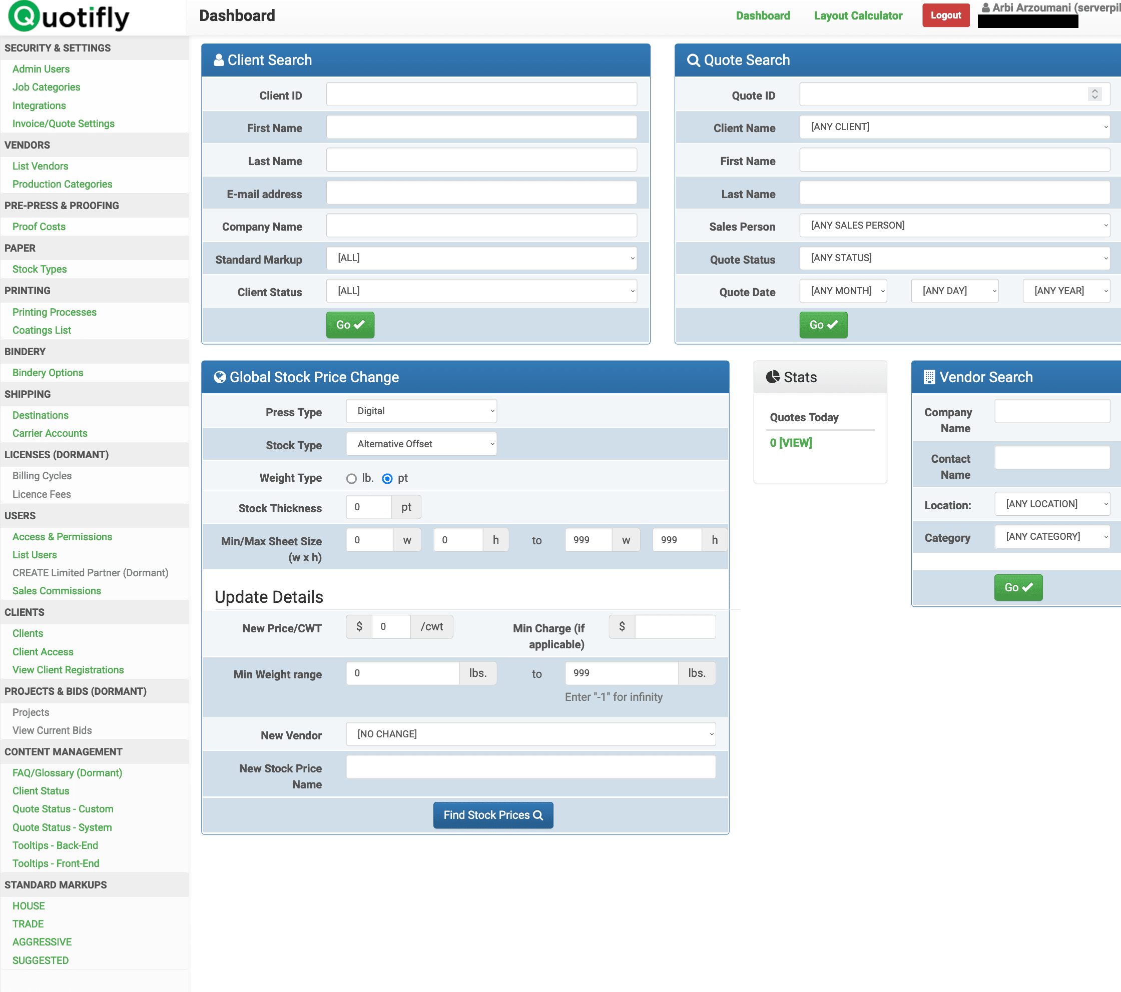Click the Quotifly logo icon
The width and height of the screenshot is (1121, 992).
(24, 16)
